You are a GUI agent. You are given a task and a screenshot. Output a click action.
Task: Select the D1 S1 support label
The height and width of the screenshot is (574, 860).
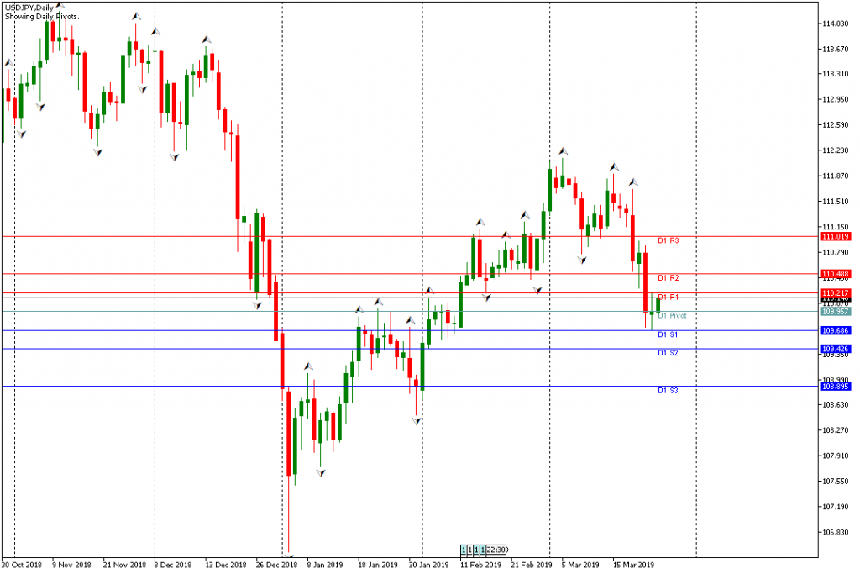(x=668, y=334)
